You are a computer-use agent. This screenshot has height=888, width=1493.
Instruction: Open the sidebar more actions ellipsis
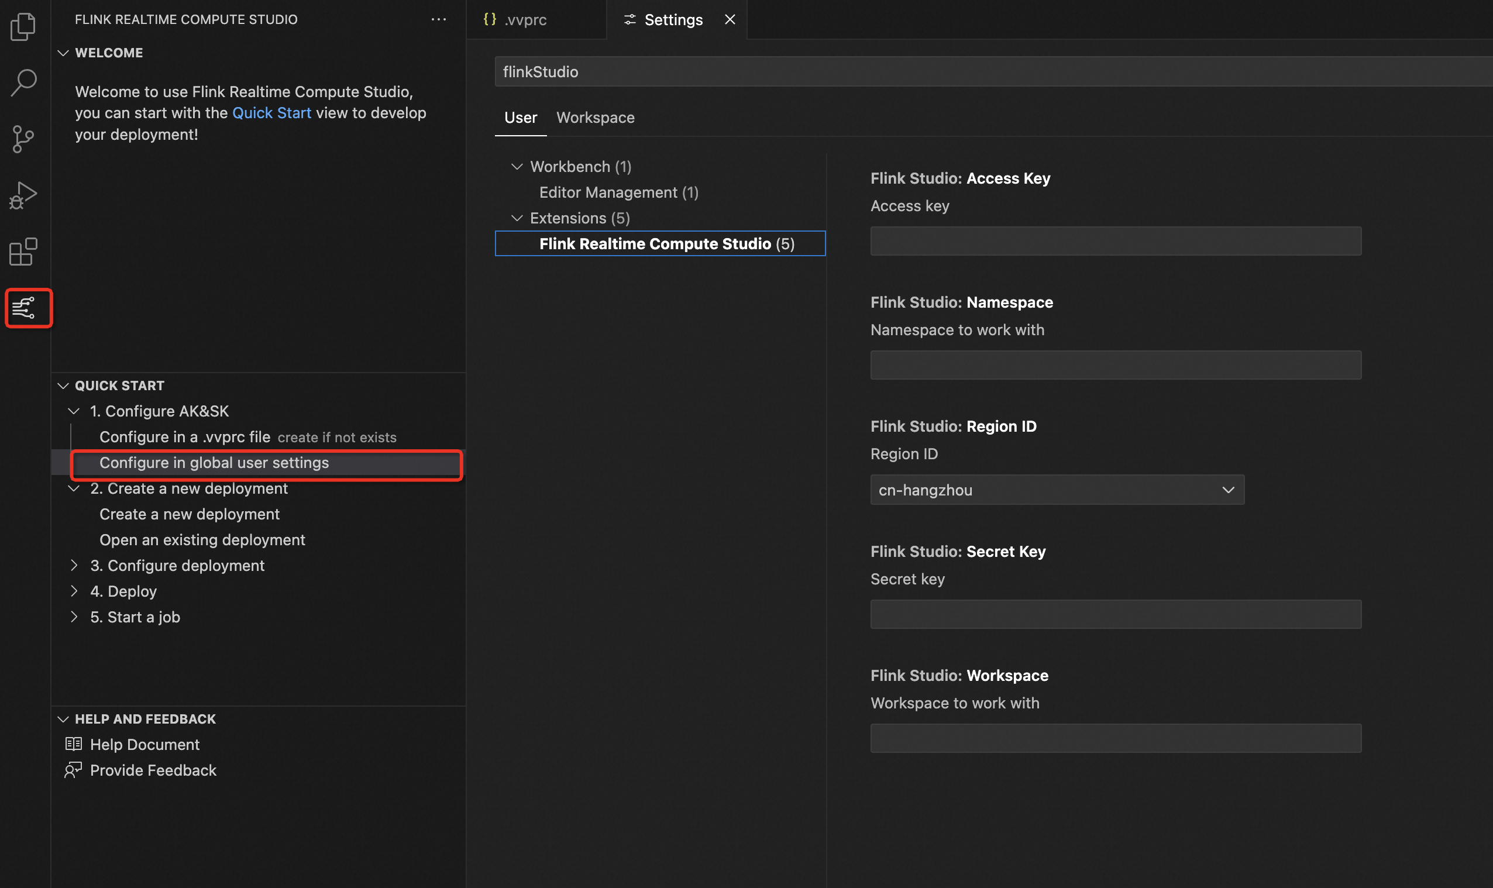(x=439, y=19)
